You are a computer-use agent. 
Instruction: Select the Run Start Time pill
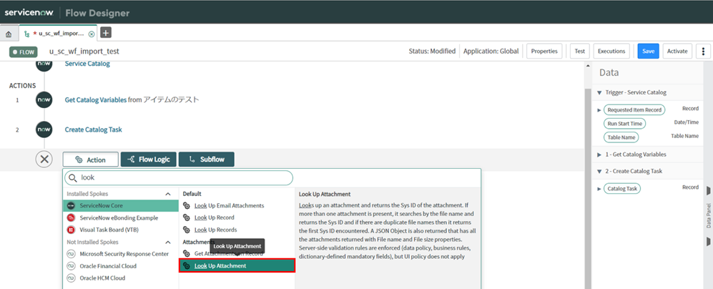pyautogui.click(x=624, y=124)
